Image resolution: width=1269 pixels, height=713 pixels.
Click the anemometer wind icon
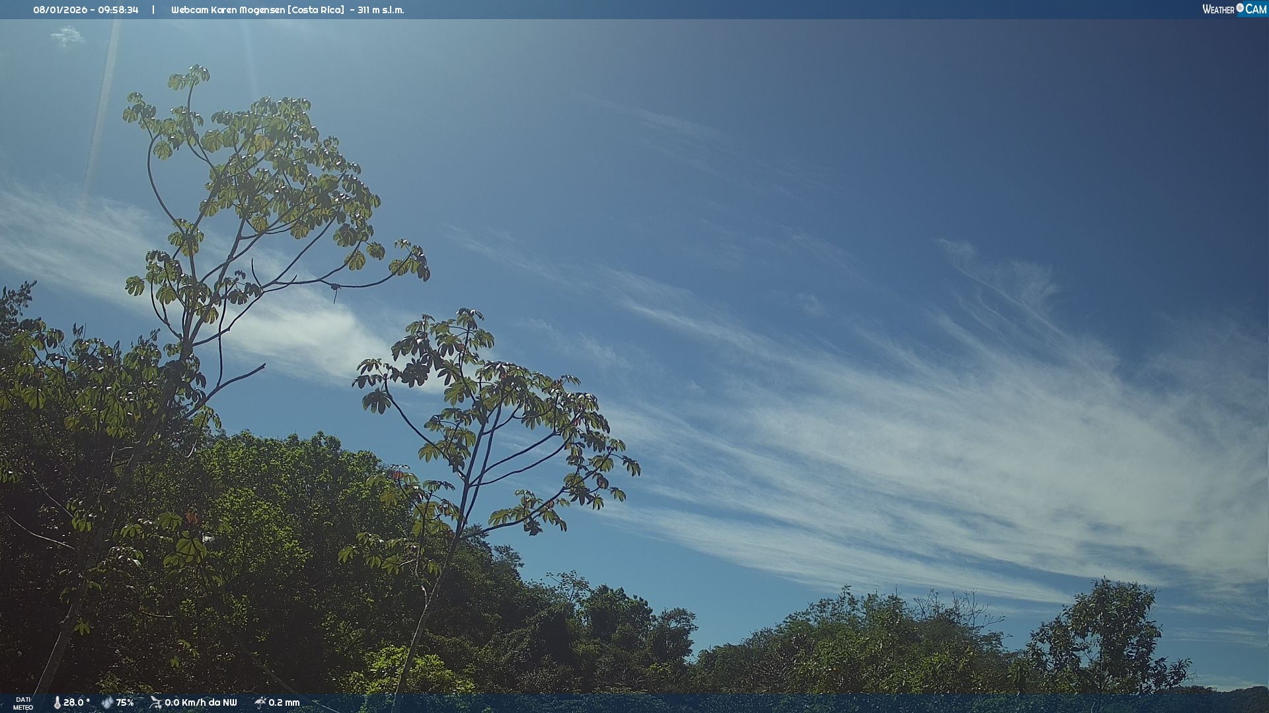tap(155, 702)
